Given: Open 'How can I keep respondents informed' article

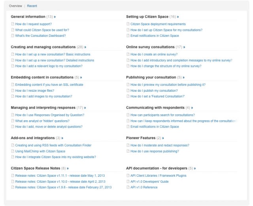Looking at the screenshot, I should pyautogui.click(x=184, y=121).
